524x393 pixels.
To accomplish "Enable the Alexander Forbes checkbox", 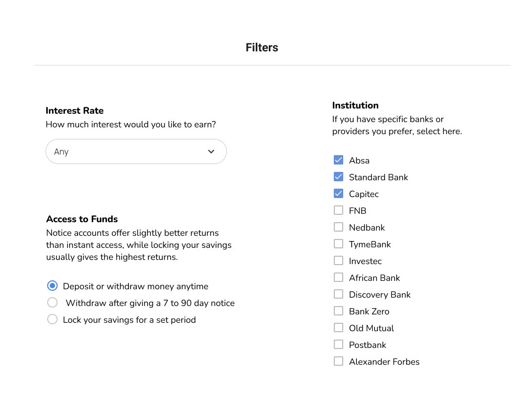I will pos(339,361).
